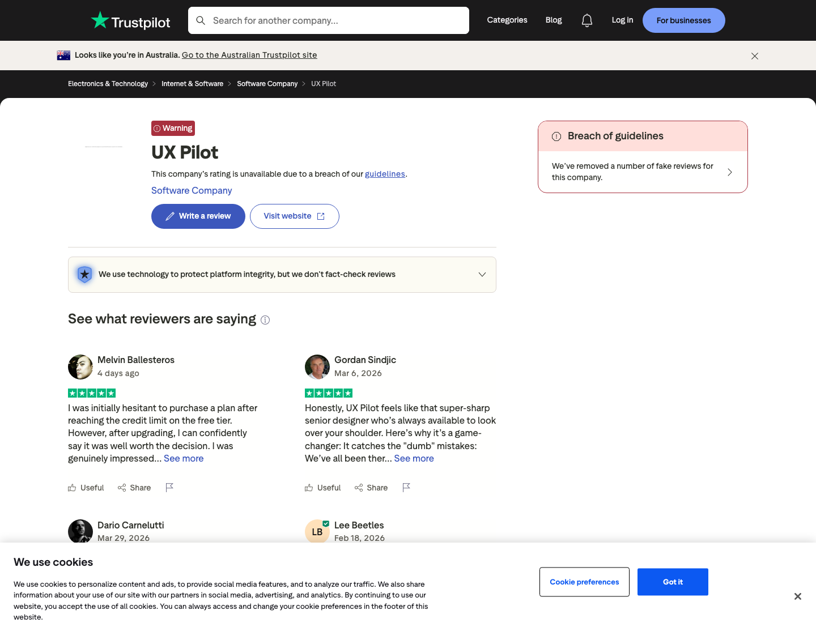
Task: Click Melvin Ballesteros five-star rating
Action: (92, 393)
